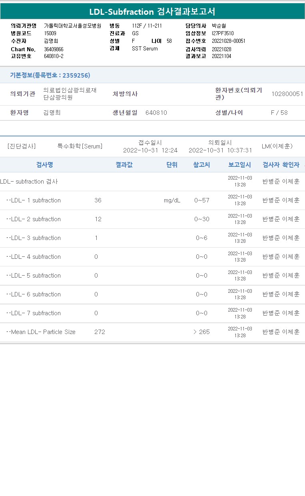This screenshot has height=496, width=305.
Task: Click reference range 0~6
Action: pyautogui.click(x=202, y=238)
